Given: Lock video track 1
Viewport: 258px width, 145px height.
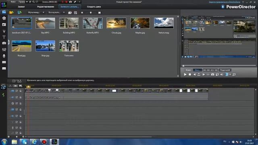Looking at the screenshot, I should (x=21, y=91).
